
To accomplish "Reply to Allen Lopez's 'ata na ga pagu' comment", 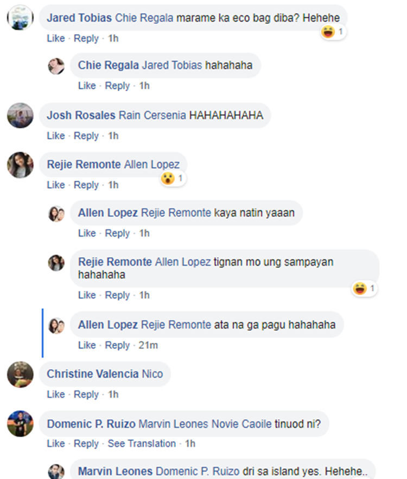I will [117, 346].
